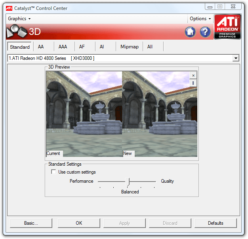Click the OK button
This screenshot has height=239, width=248.
79,223
